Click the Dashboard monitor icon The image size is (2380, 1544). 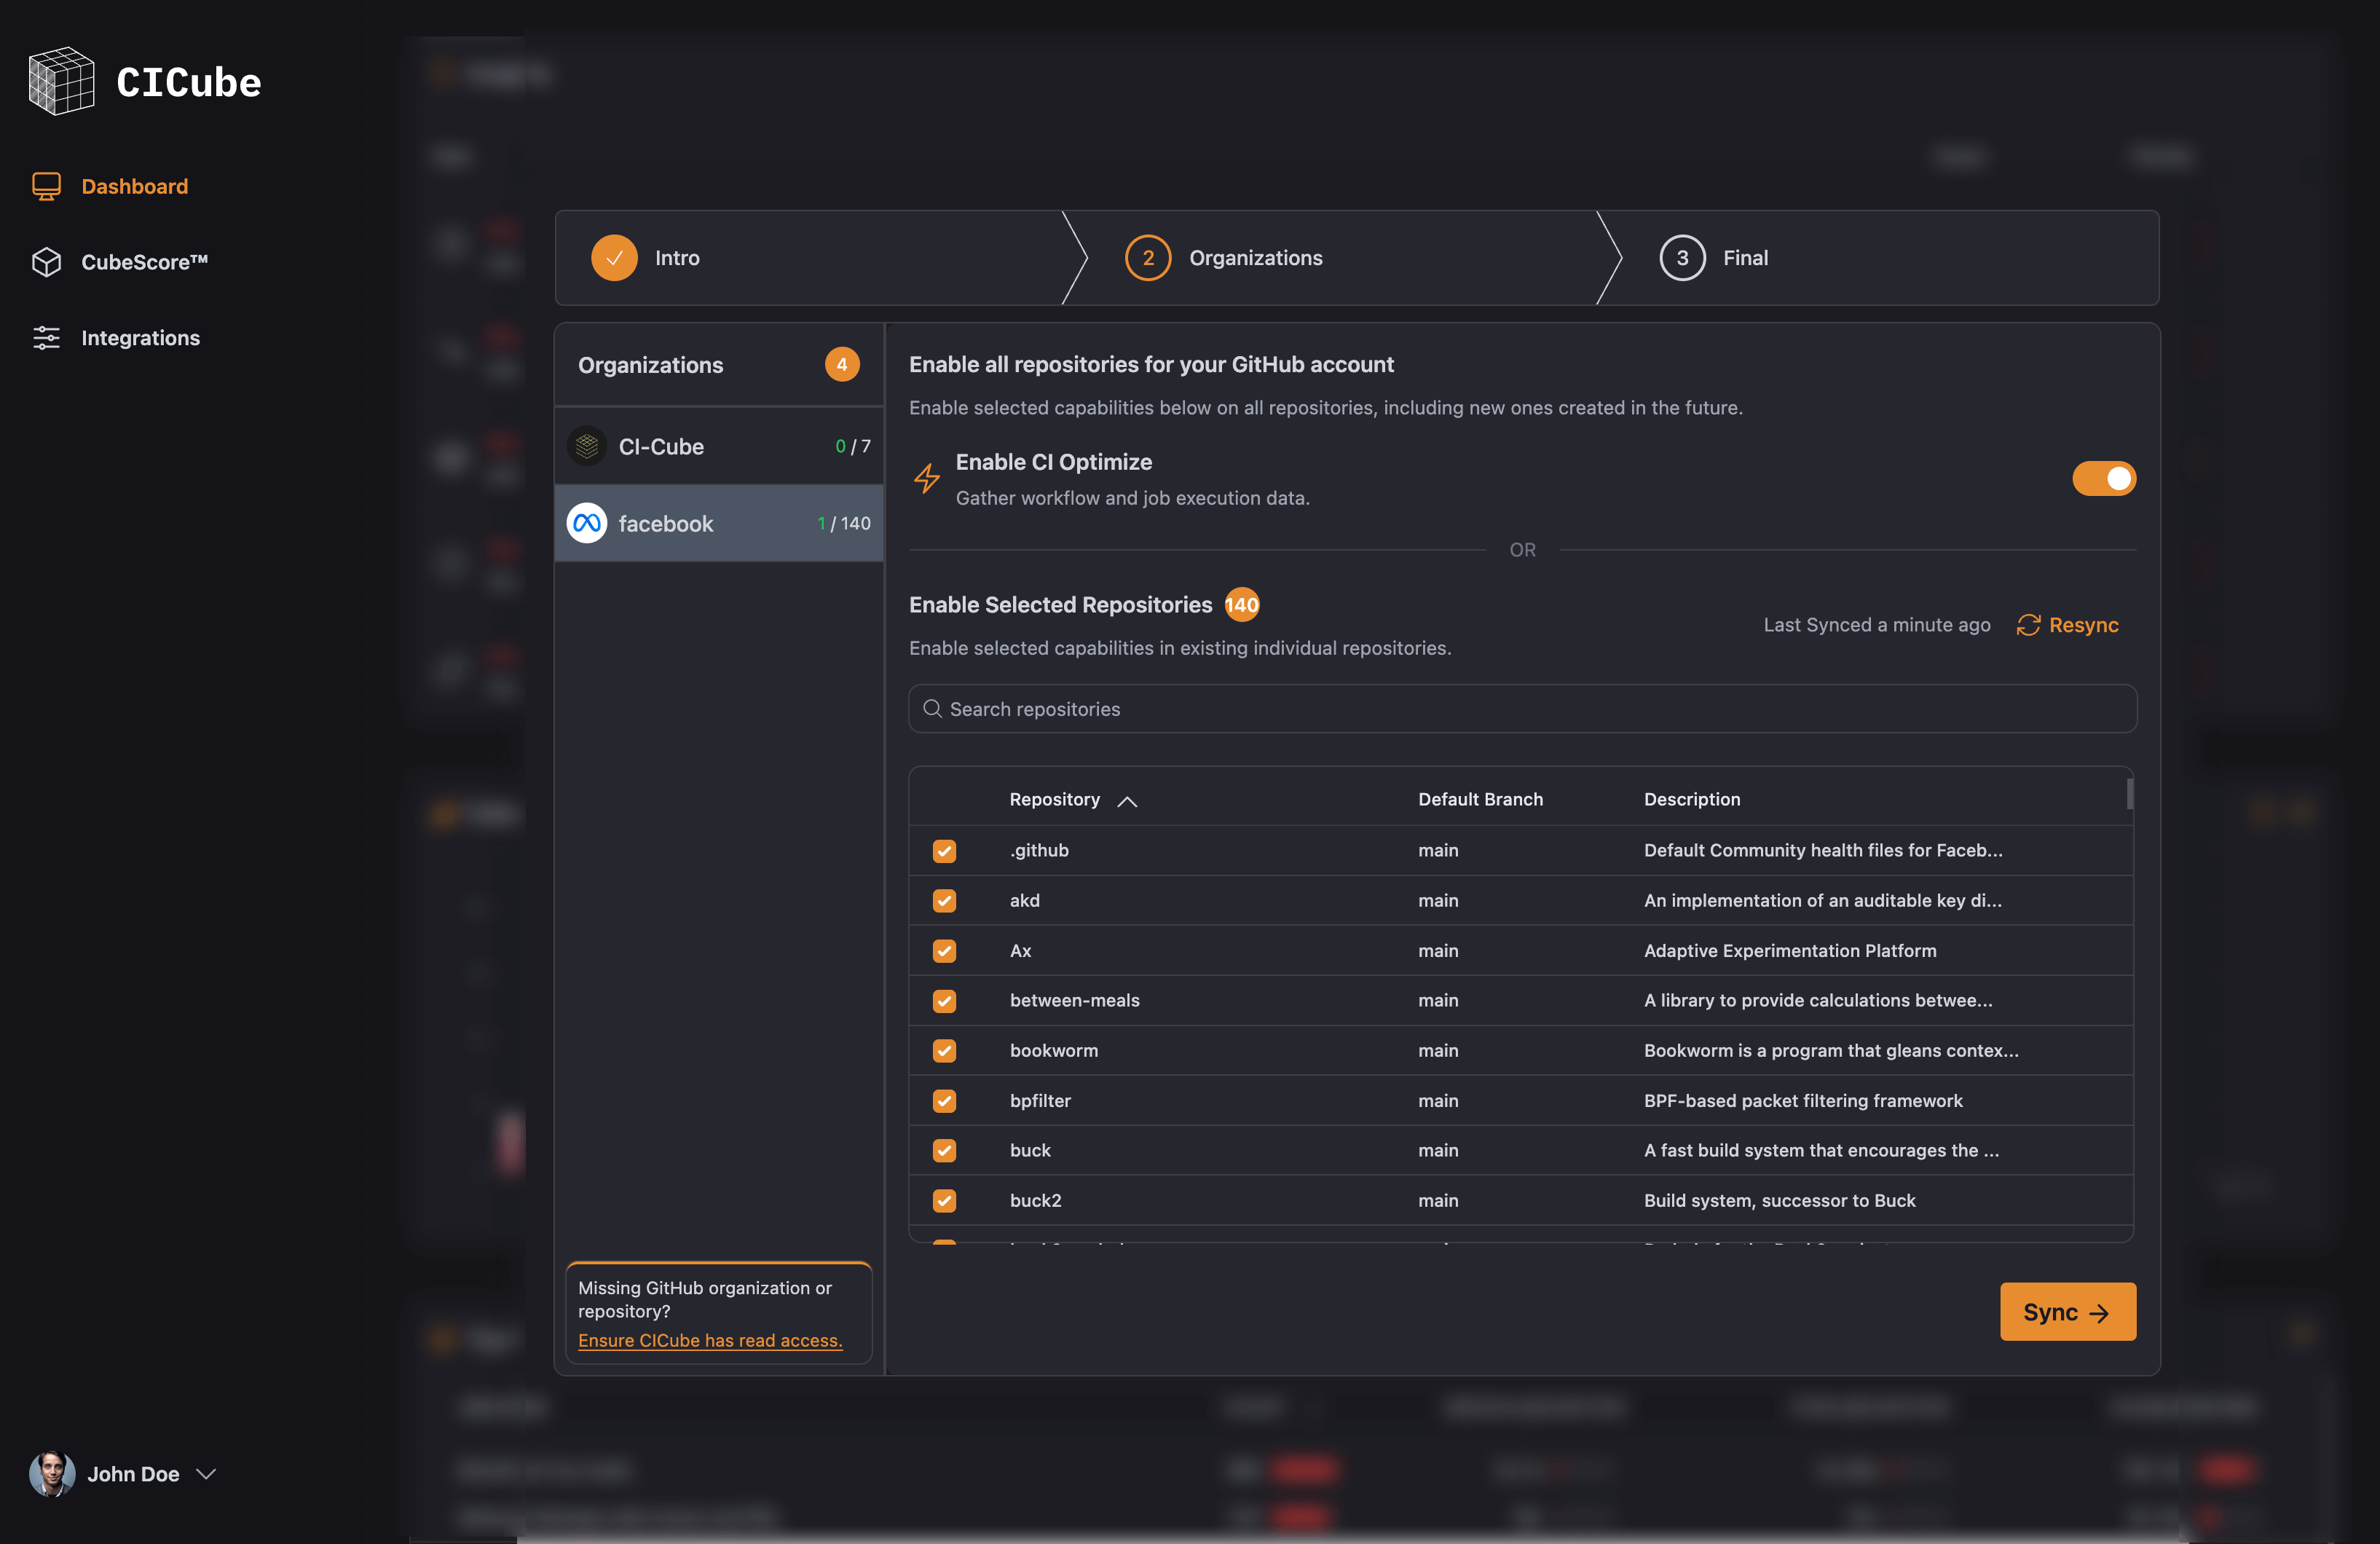click(x=47, y=186)
